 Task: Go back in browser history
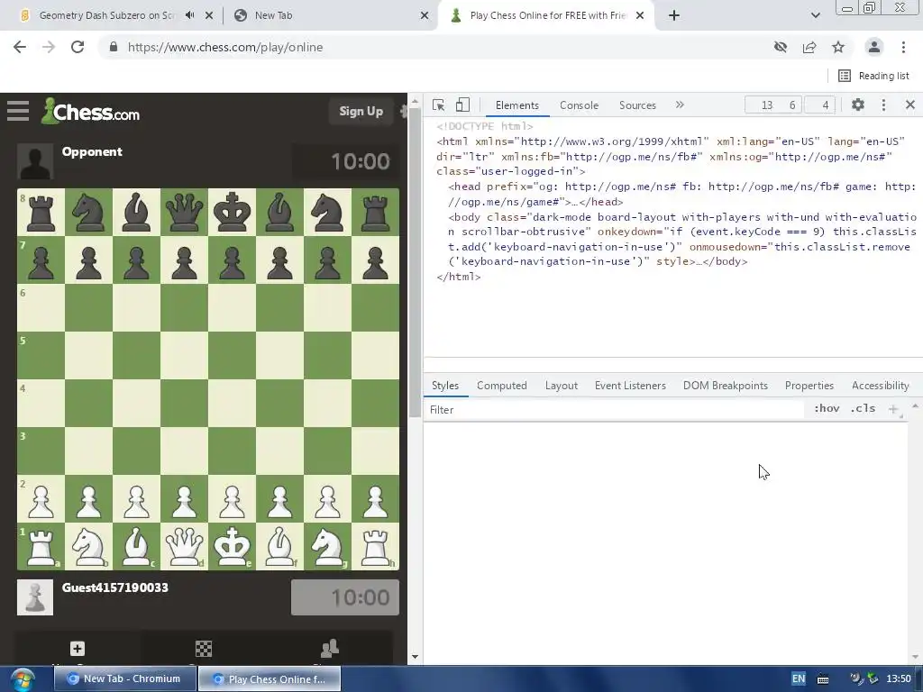point(20,47)
